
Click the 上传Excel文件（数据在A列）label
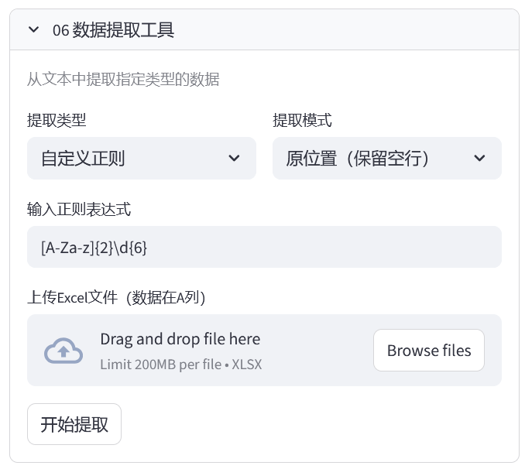pyautogui.click(x=116, y=297)
